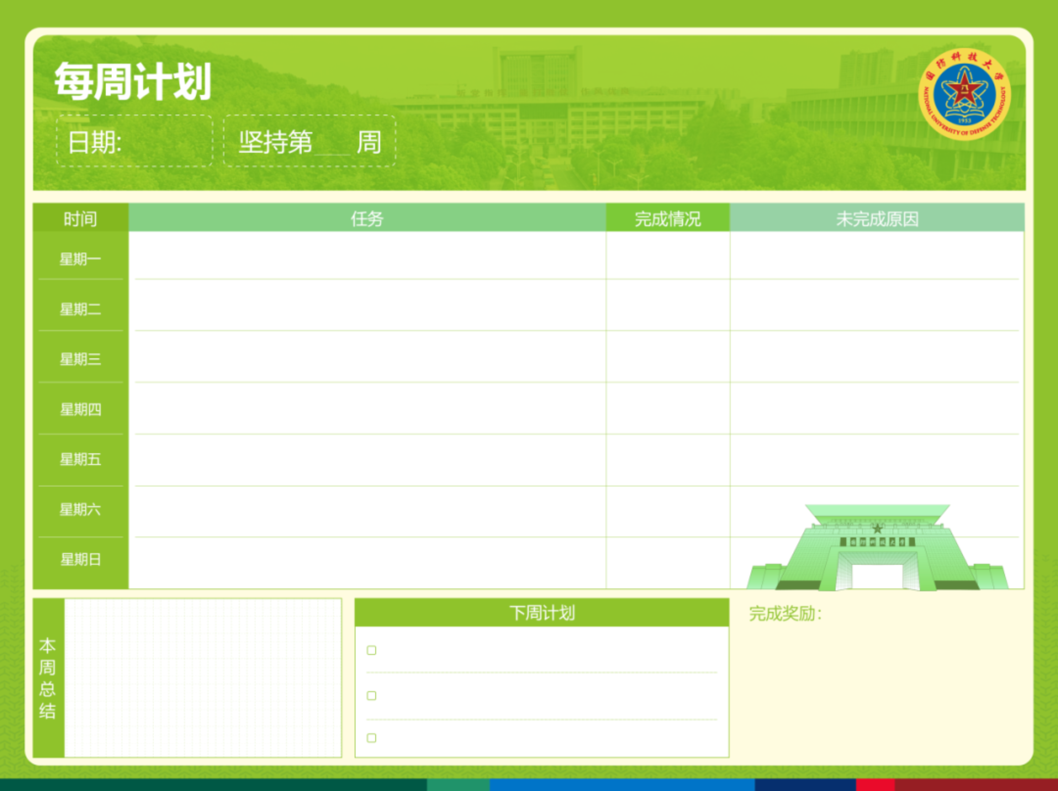Check the first next-week plan checkbox
Screen dimensions: 1058x791
(371, 650)
